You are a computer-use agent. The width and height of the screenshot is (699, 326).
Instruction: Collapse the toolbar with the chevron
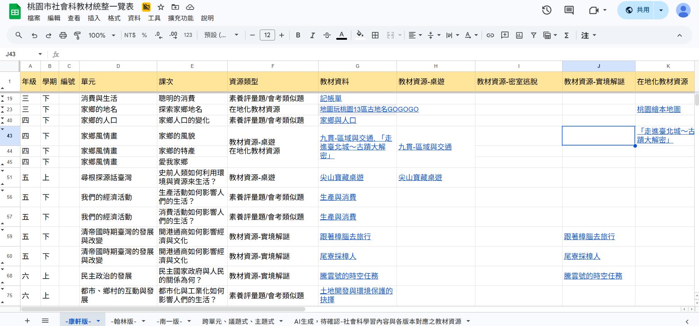tap(679, 35)
